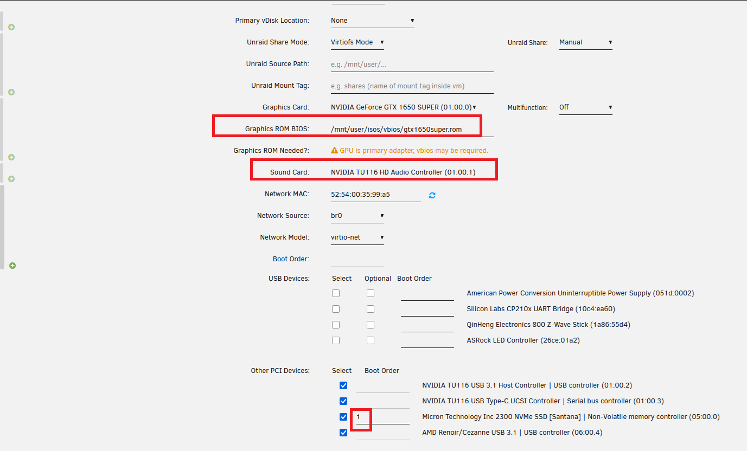Change the Multifunction dropdown from Off
Image resolution: width=747 pixels, height=451 pixels.
(585, 107)
